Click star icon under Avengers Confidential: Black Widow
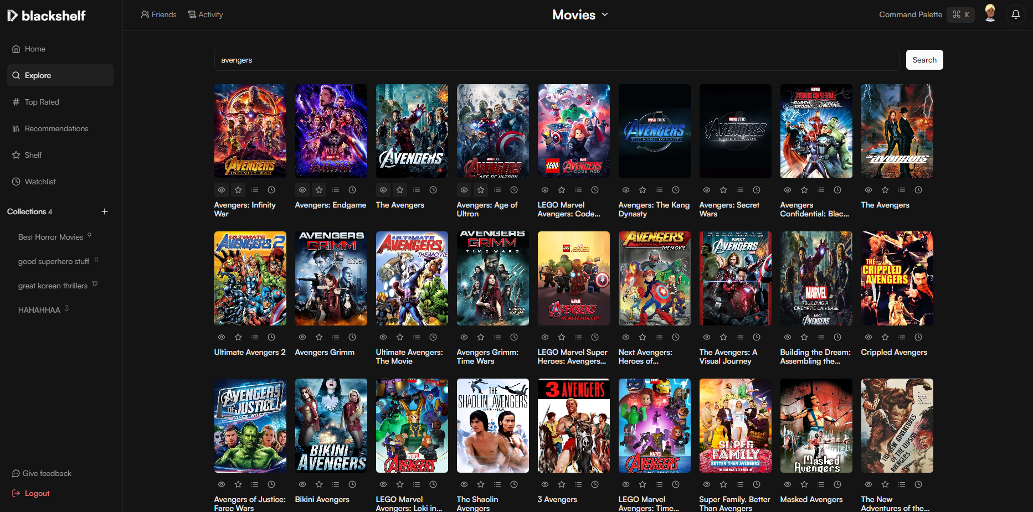Image resolution: width=1033 pixels, height=512 pixels. (804, 190)
